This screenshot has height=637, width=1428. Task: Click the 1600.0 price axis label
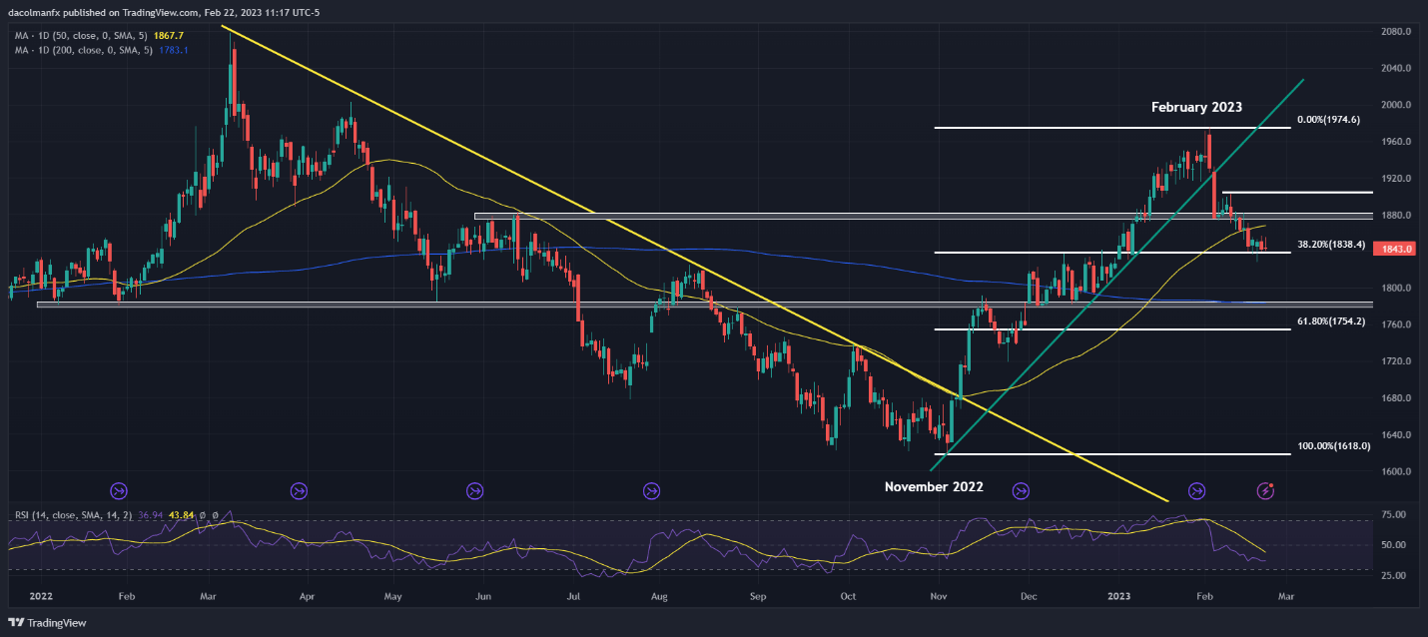pyautogui.click(x=1395, y=472)
